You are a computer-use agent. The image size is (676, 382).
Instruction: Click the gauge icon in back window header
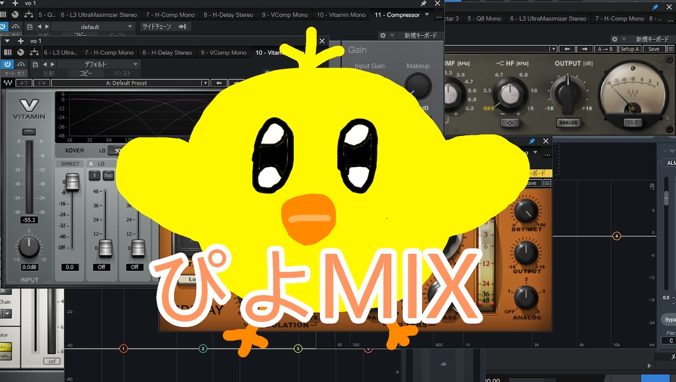[x=15, y=15]
